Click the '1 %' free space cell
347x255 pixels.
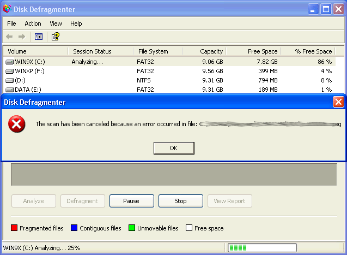[x=326, y=90]
